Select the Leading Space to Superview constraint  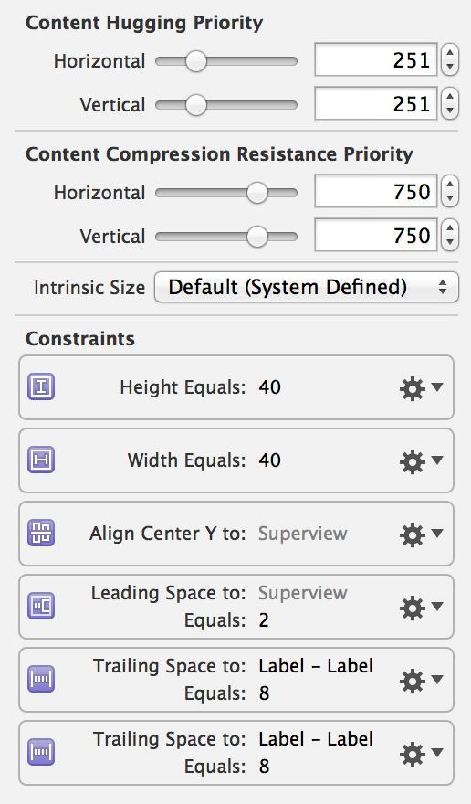point(236,607)
